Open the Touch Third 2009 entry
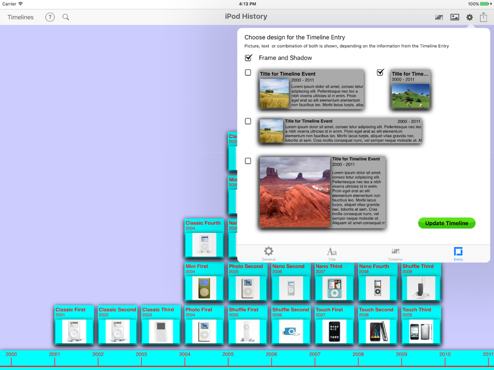494x370 pixels. pyautogui.click(x=421, y=325)
